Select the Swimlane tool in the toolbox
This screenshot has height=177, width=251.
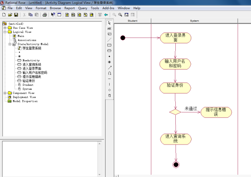(109, 96)
